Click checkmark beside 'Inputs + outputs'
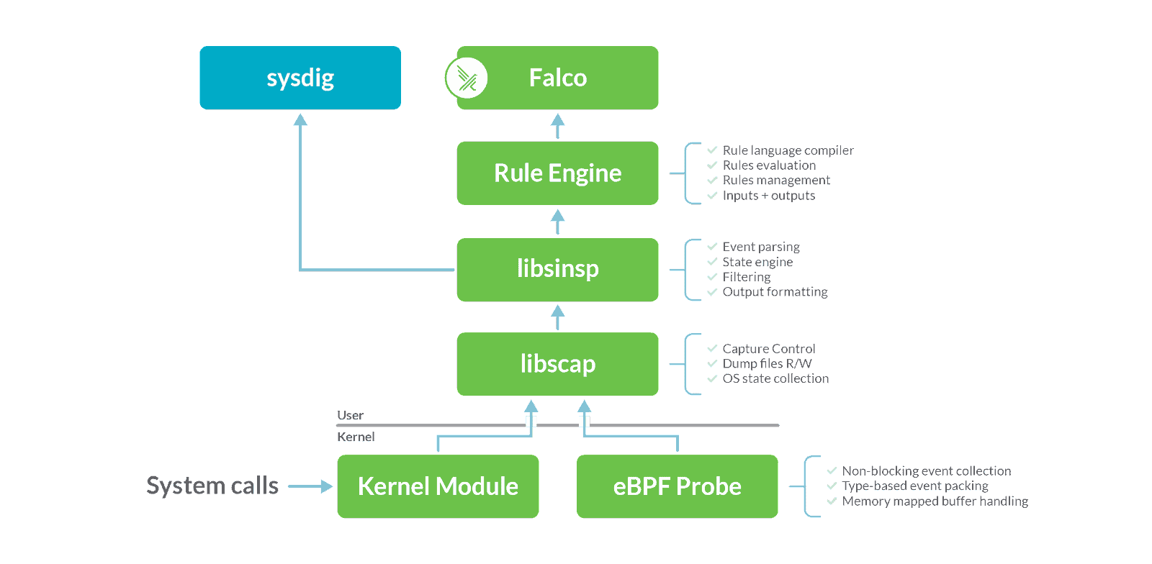The height and width of the screenshot is (564, 1152). coord(712,196)
